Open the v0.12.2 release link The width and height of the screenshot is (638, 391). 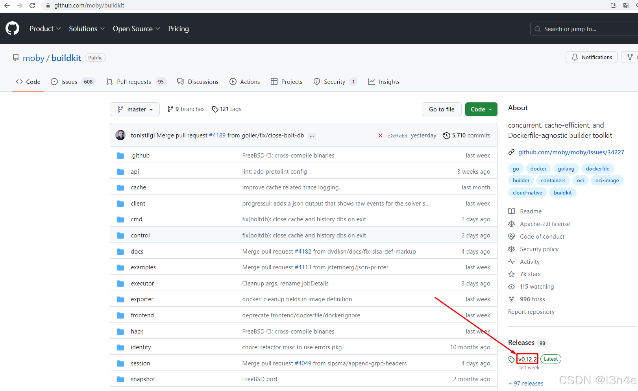coord(527,359)
